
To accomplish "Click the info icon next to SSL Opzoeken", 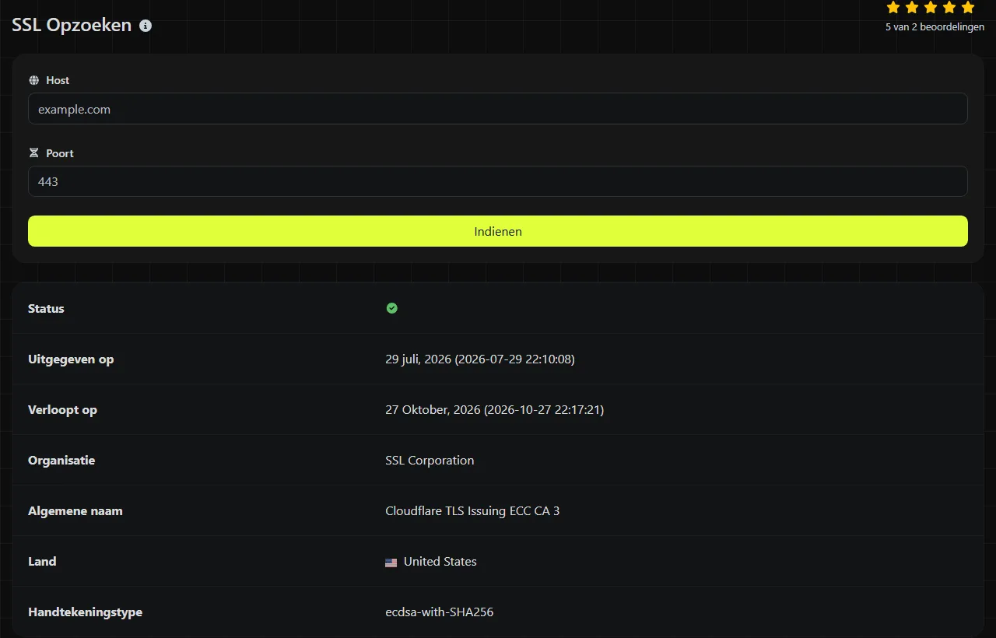I will [146, 26].
